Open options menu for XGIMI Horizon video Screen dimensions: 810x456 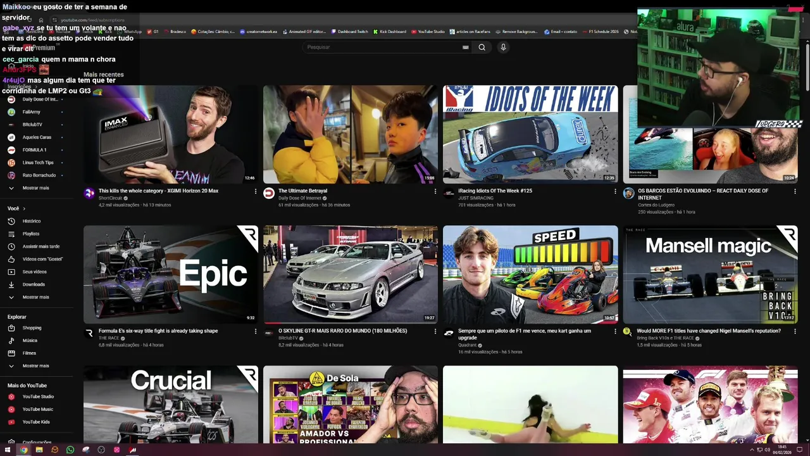tap(256, 191)
